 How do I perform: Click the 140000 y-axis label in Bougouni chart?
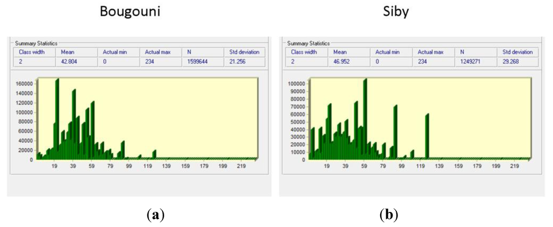point(25,93)
